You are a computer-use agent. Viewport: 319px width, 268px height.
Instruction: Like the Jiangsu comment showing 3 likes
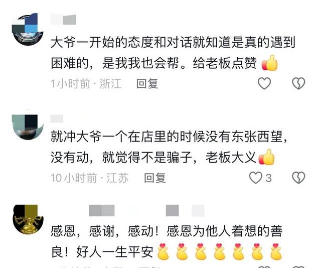[256, 178]
